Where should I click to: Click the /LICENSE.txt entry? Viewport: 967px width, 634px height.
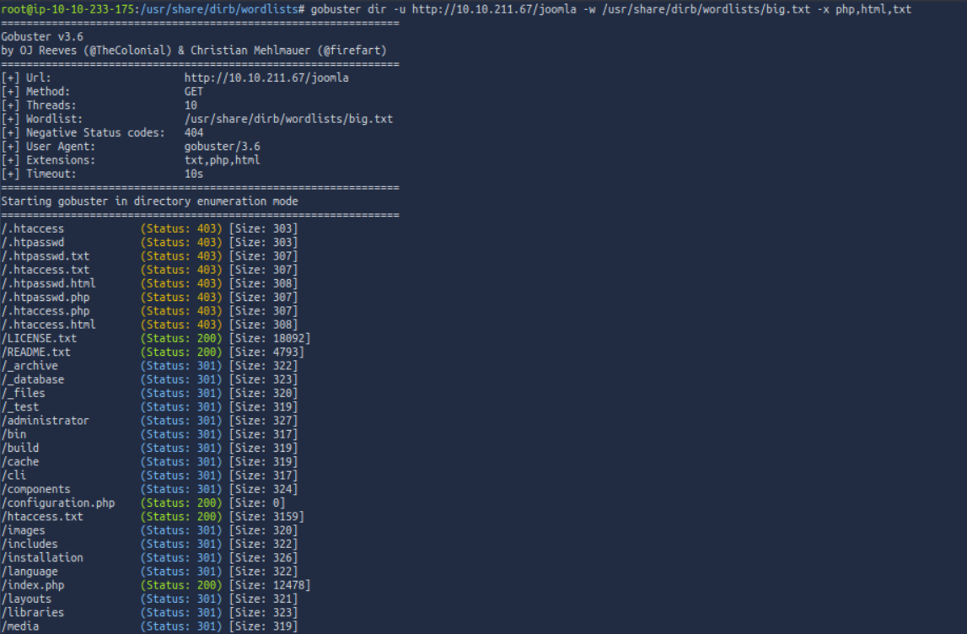pos(40,339)
